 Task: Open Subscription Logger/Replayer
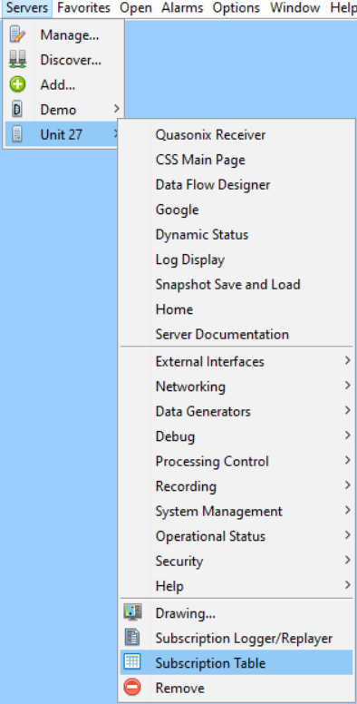(236, 638)
